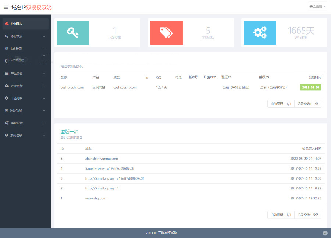Click the 当前页码 1/1 button in 盗版一览
Screen dimensions: 331x238
(x=281, y=214)
